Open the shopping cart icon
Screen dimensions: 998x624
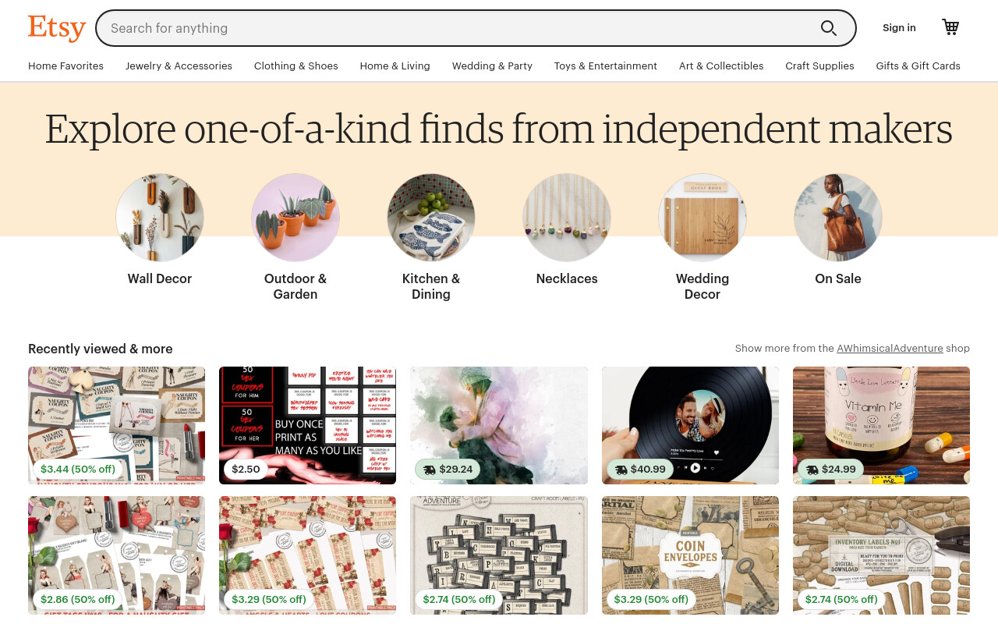(950, 27)
